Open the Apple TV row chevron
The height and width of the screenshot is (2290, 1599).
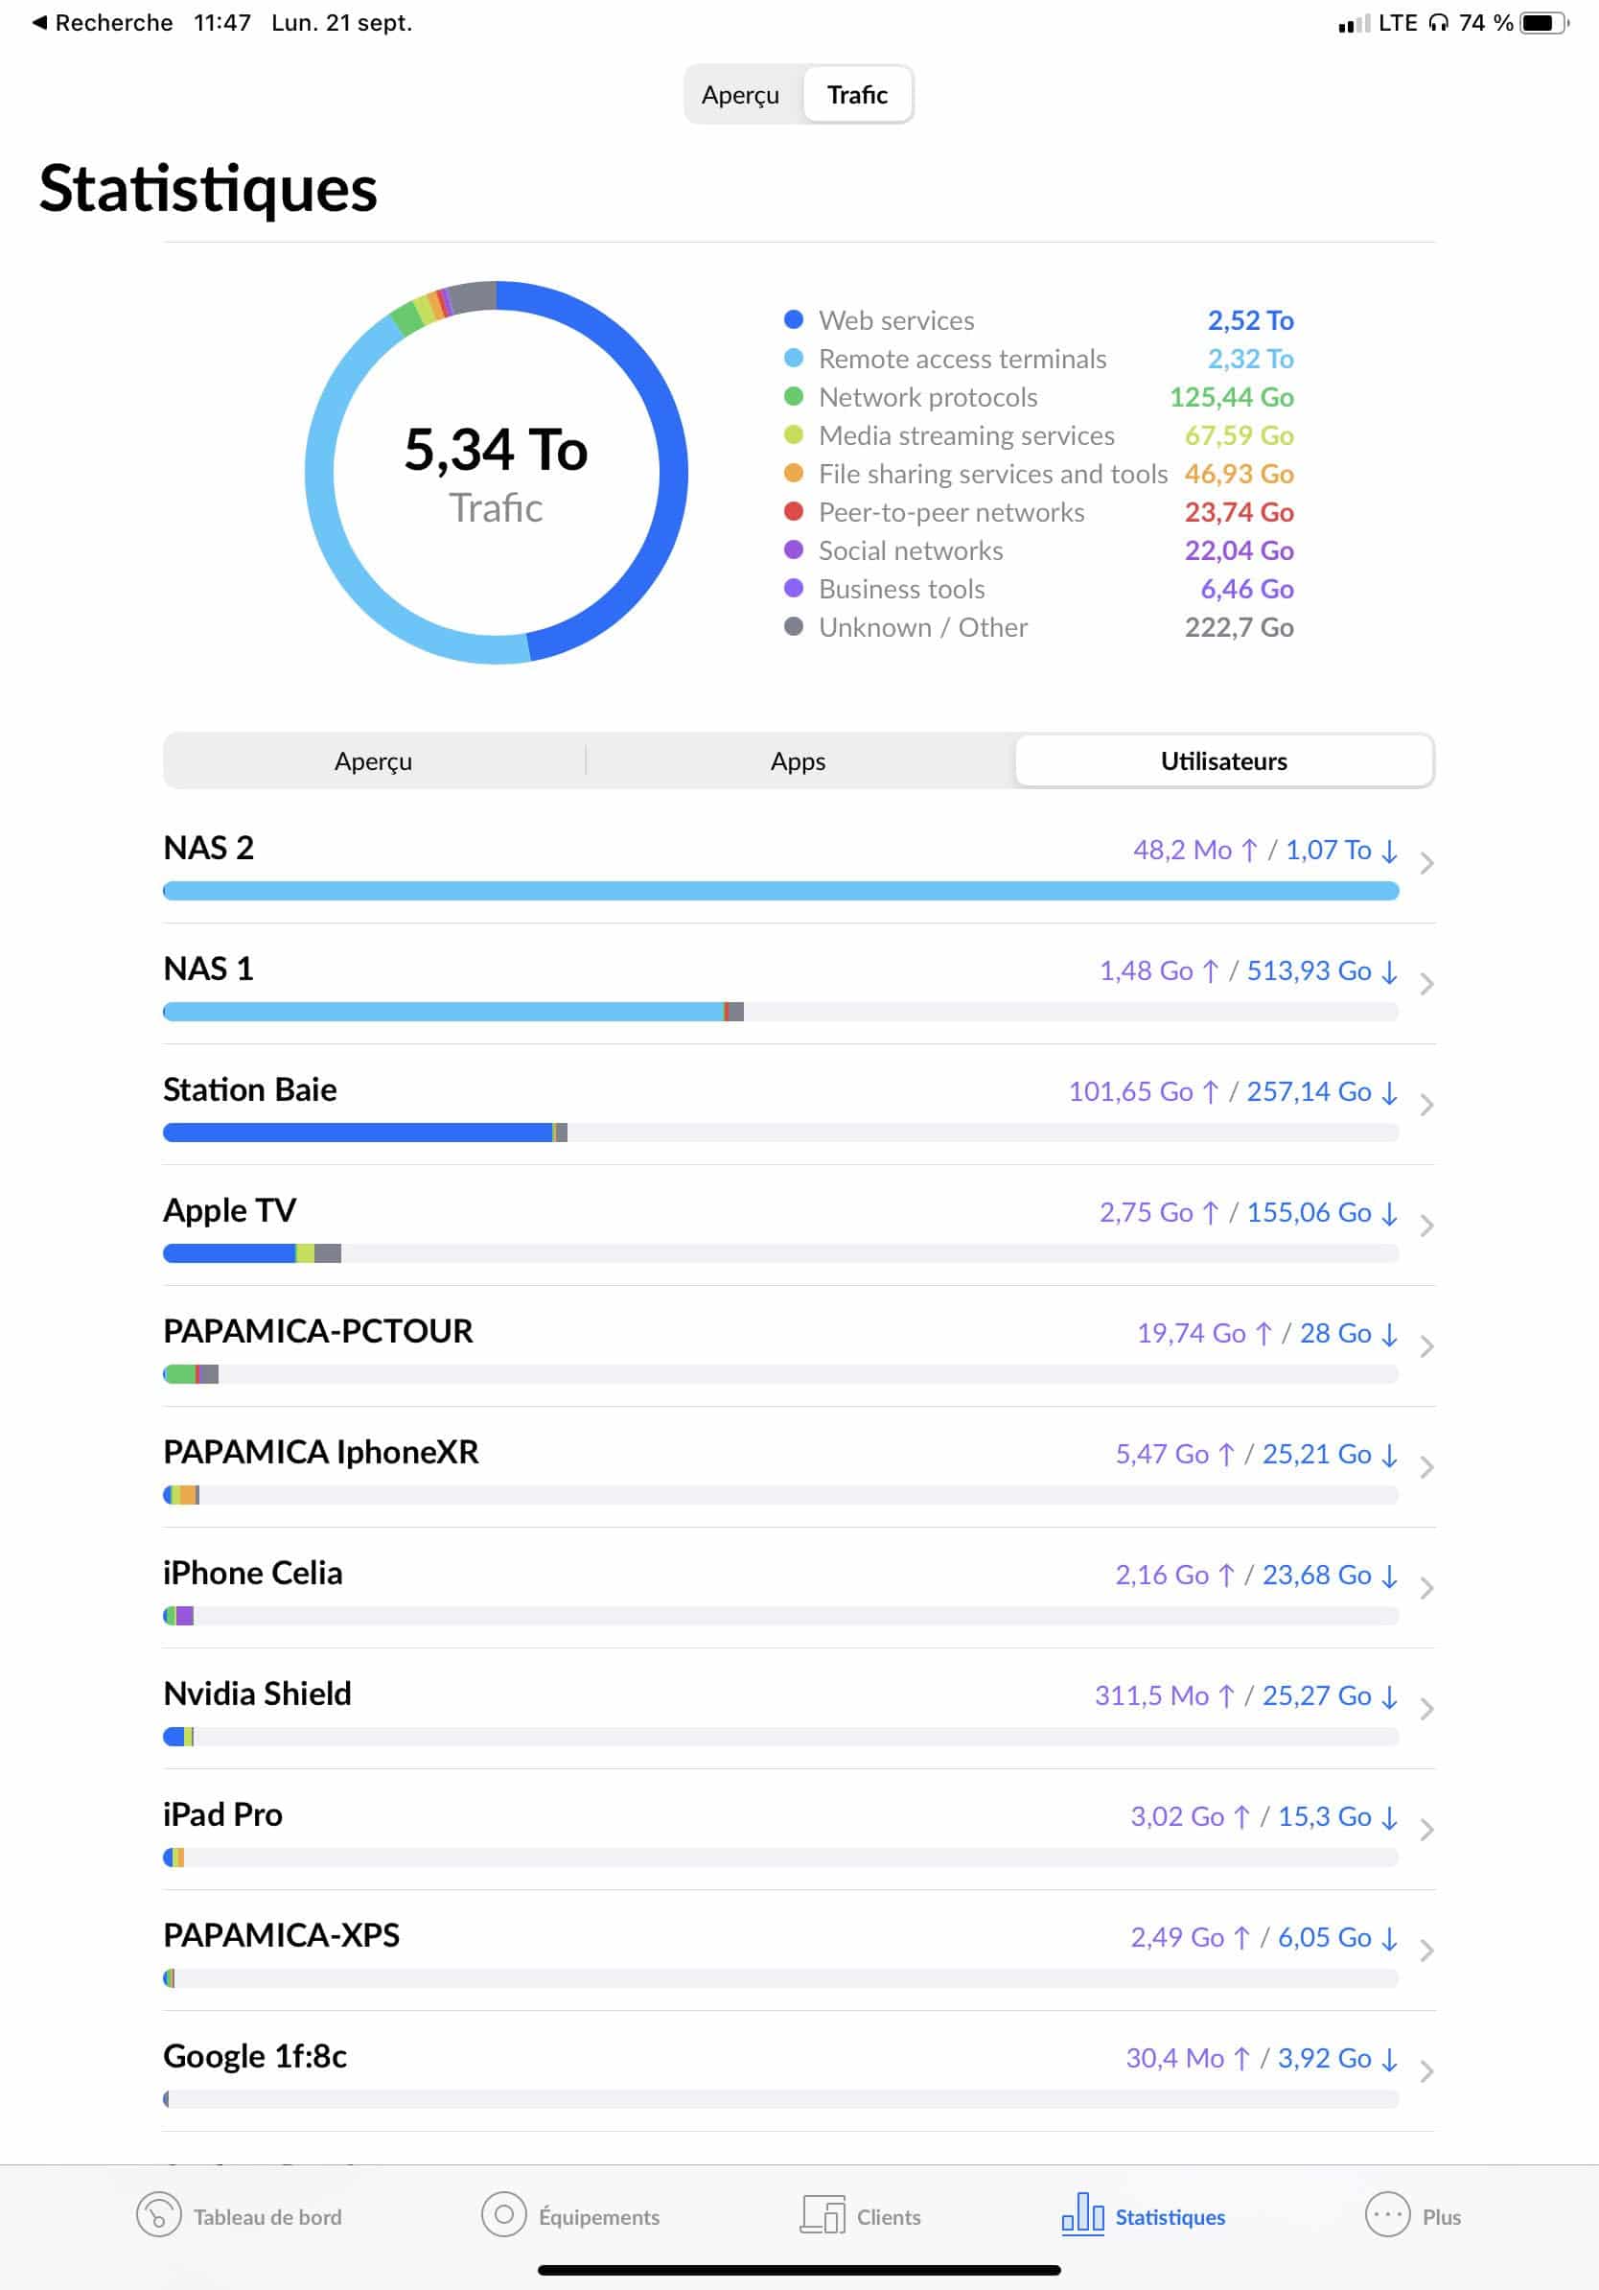point(1427,1226)
